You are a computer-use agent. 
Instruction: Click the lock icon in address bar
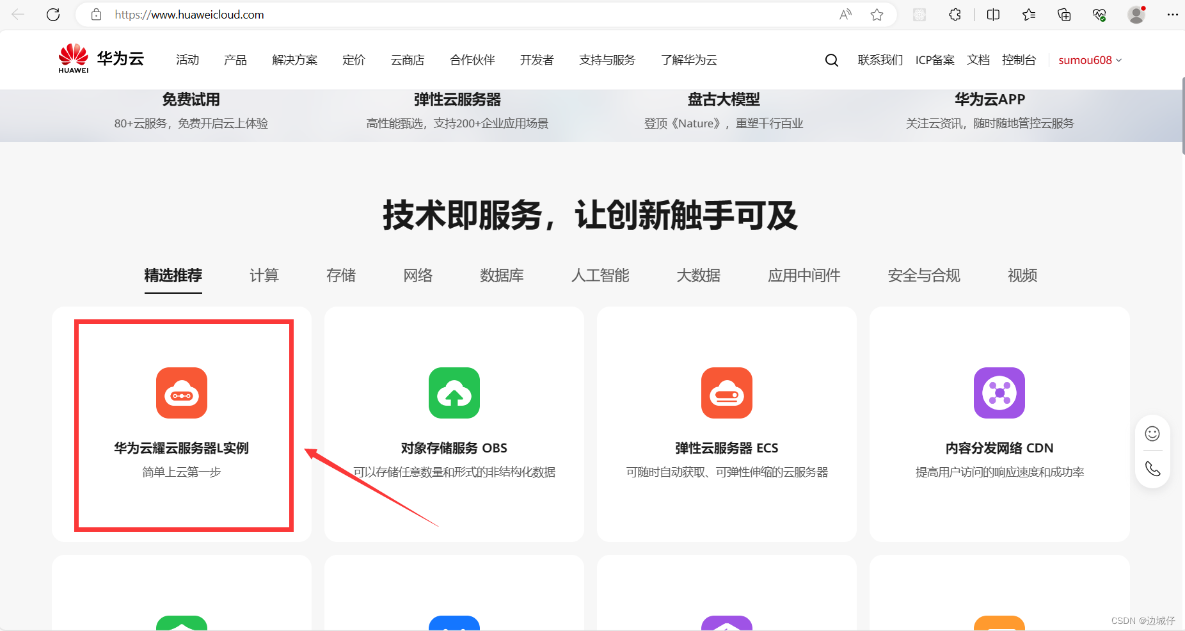[97, 14]
